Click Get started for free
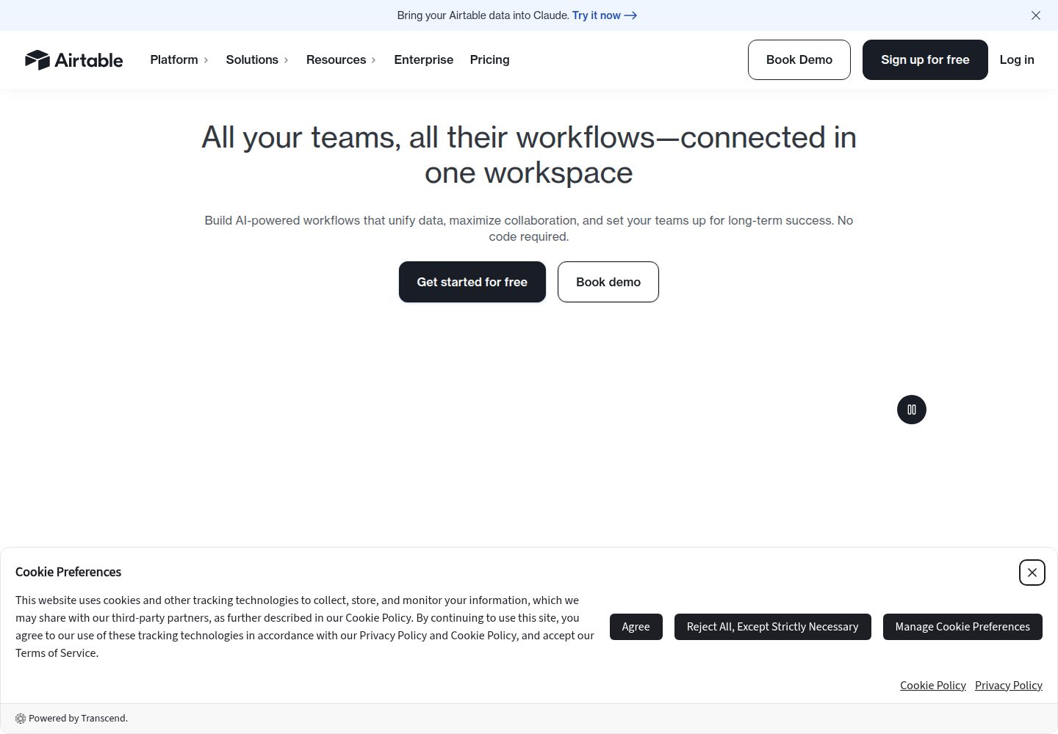This screenshot has height=734, width=1058. pos(472,282)
